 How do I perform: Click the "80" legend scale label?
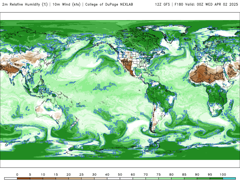tap(171, 175)
